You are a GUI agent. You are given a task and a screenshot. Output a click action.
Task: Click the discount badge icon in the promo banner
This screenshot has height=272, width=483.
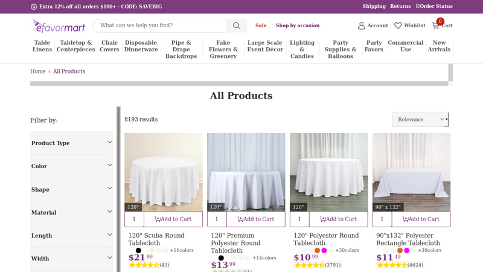[x=34, y=7]
